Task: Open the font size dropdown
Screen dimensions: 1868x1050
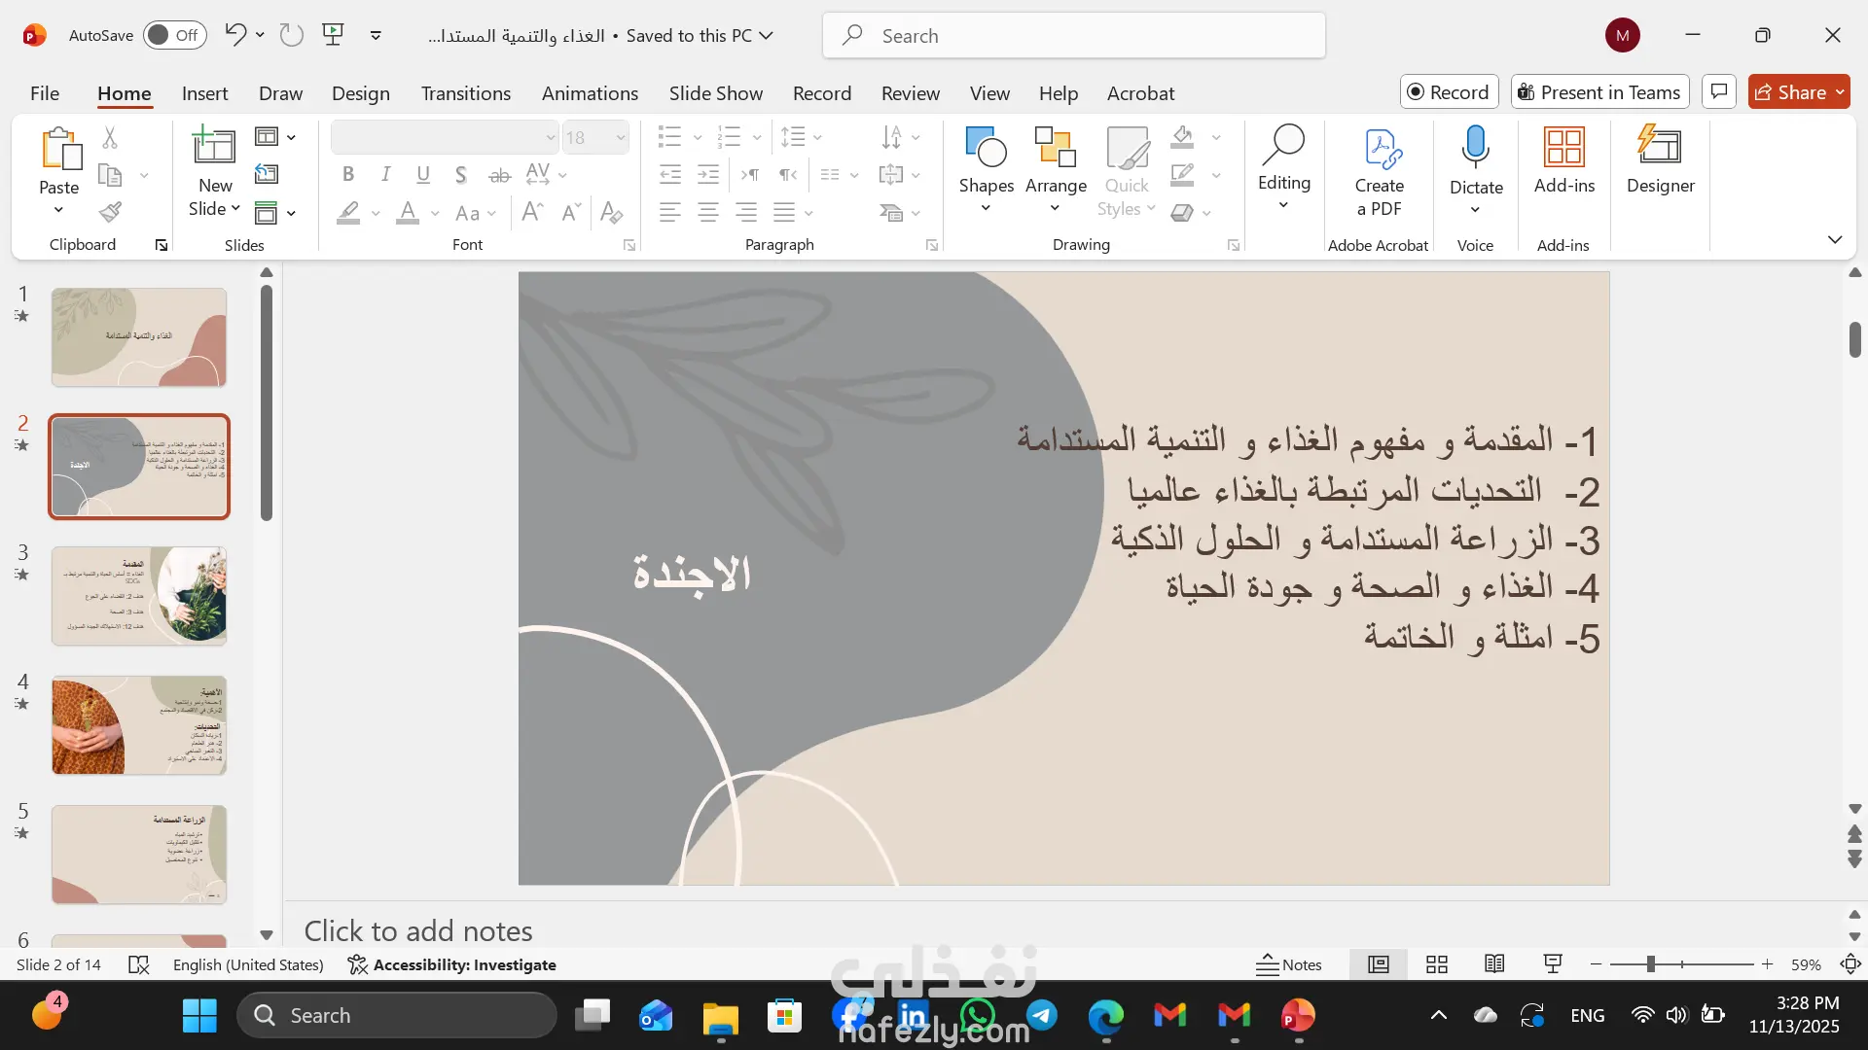Action: [x=620, y=137]
